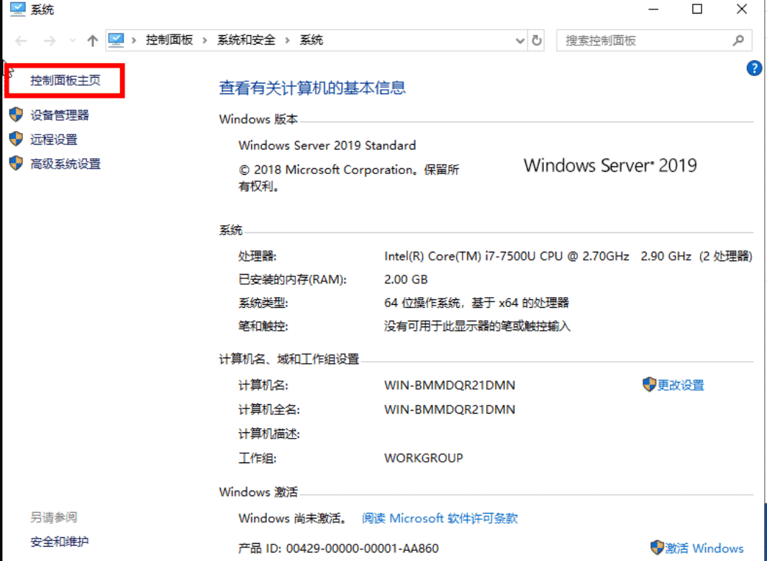Expand chevron after 系统和安全 breadcrumb
Viewport: 767px width, 561px height.
coord(288,40)
